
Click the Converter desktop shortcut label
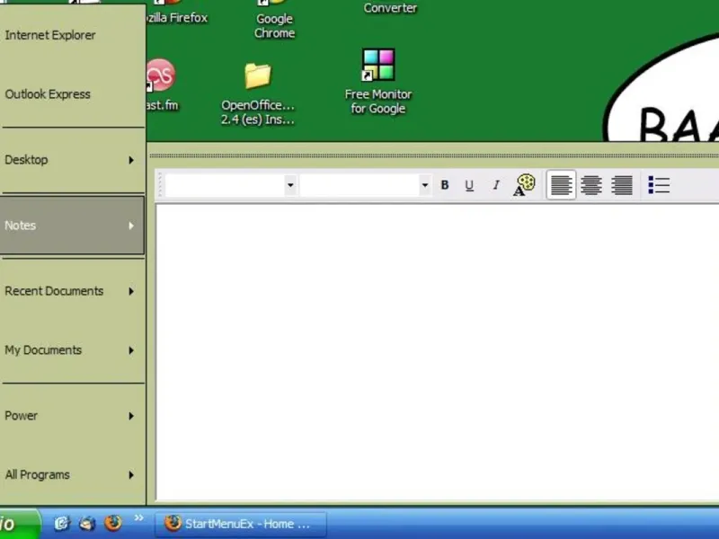coord(390,8)
